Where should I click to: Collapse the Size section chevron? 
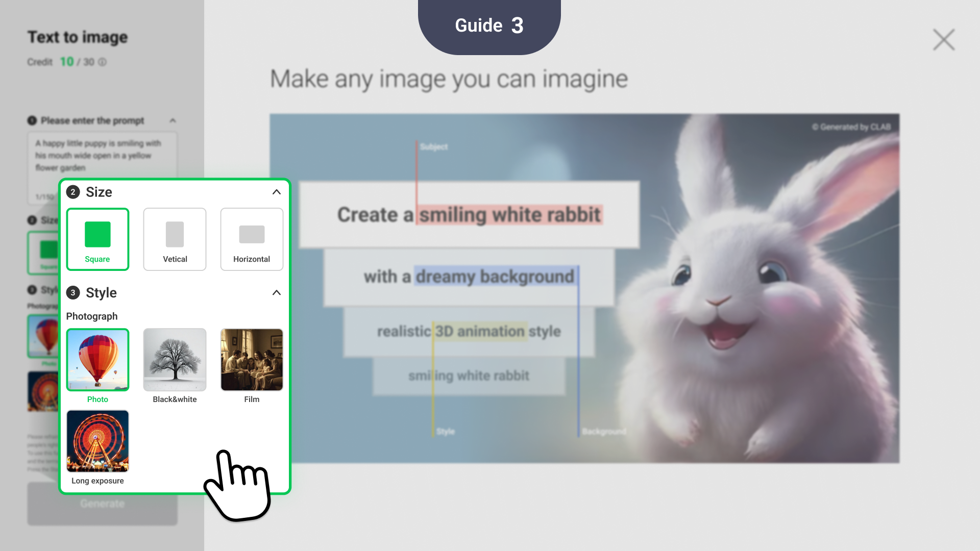click(276, 192)
